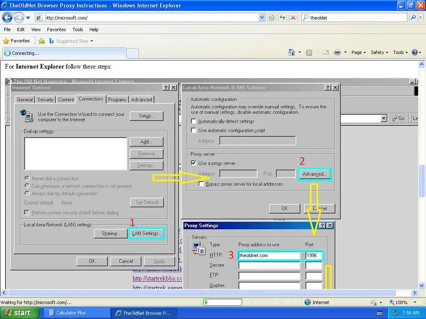Click the horizontal scrollbar left arrow
Screen dimensions: 426x319
pyautogui.click(x=4, y=293)
